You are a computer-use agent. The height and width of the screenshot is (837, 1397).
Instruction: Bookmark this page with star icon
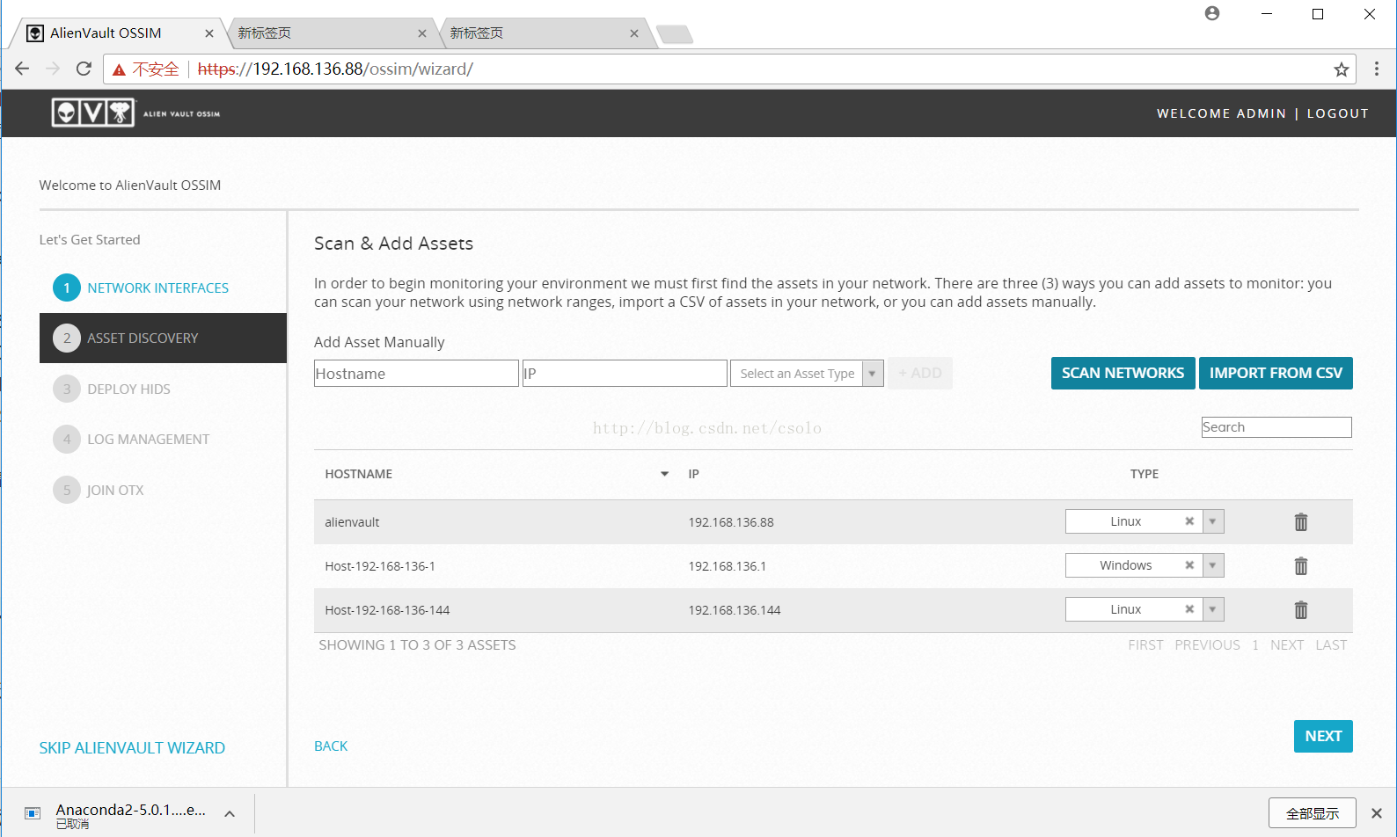click(1341, 69)
